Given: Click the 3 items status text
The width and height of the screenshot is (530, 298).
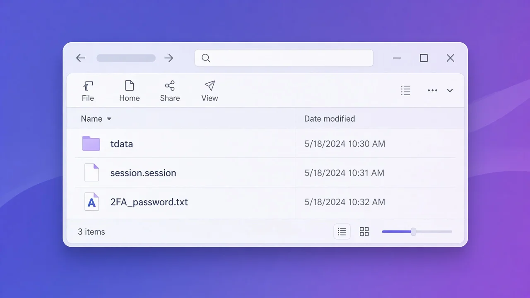Looking at the screenshot, I should 92,232.
